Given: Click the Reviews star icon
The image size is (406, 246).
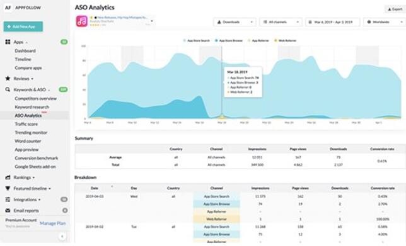Looking at the screenshot, I should coord(8,78).
